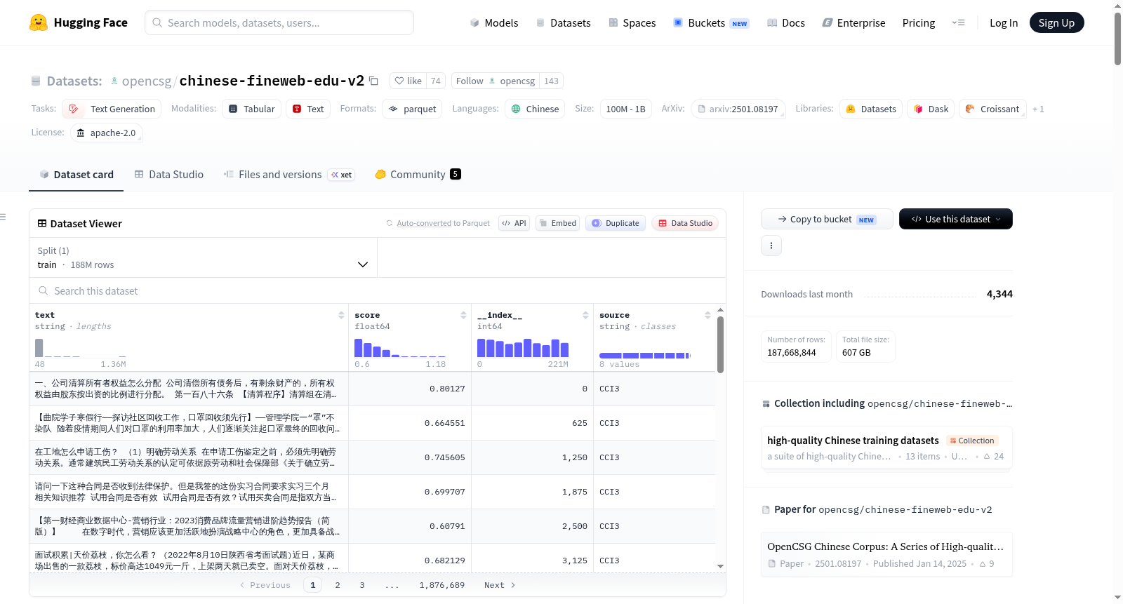Filter by Chinese language tag
Screen dimensions: 1123x604
coord(535,109)
